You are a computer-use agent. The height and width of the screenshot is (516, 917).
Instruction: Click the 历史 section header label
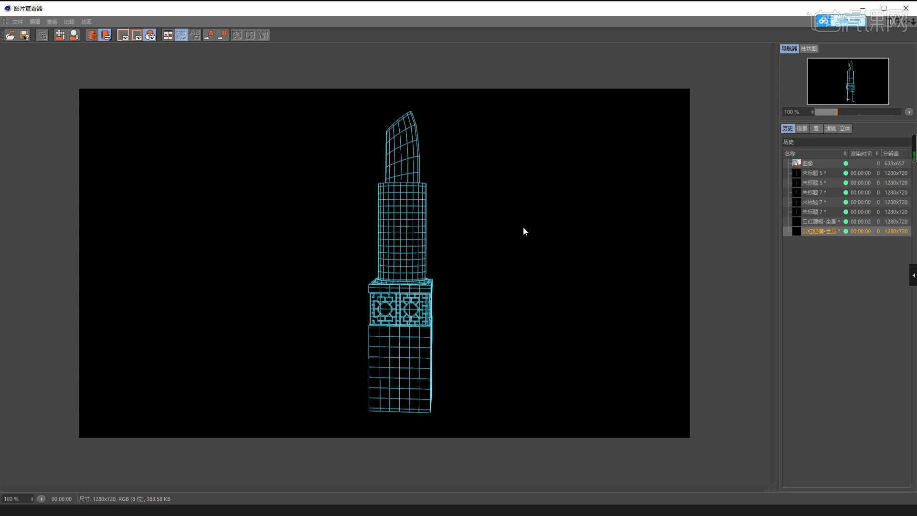(789, 142)
